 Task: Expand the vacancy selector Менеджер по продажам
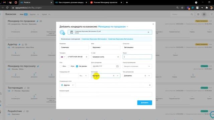pos(113,27)
